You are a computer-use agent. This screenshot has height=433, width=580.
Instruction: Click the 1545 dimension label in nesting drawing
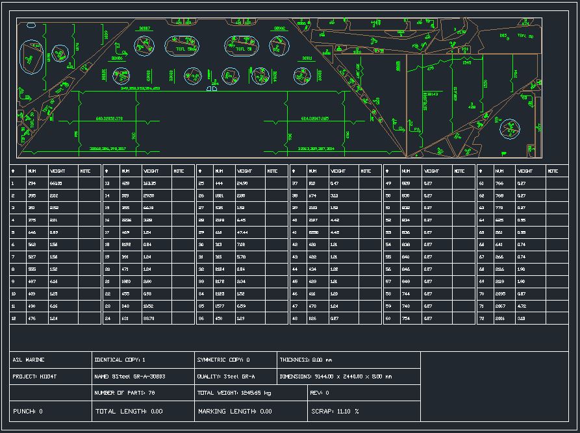click(466, 63)
